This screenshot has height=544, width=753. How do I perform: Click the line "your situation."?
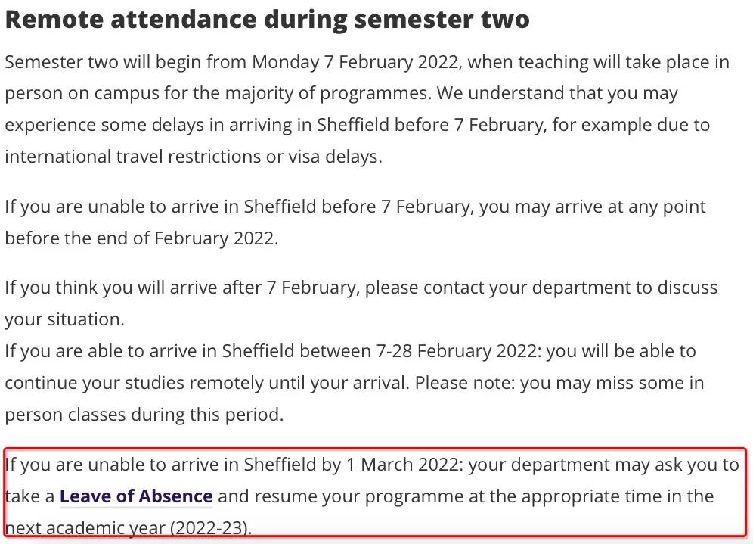pyautogui.click(x=64, y=319)
